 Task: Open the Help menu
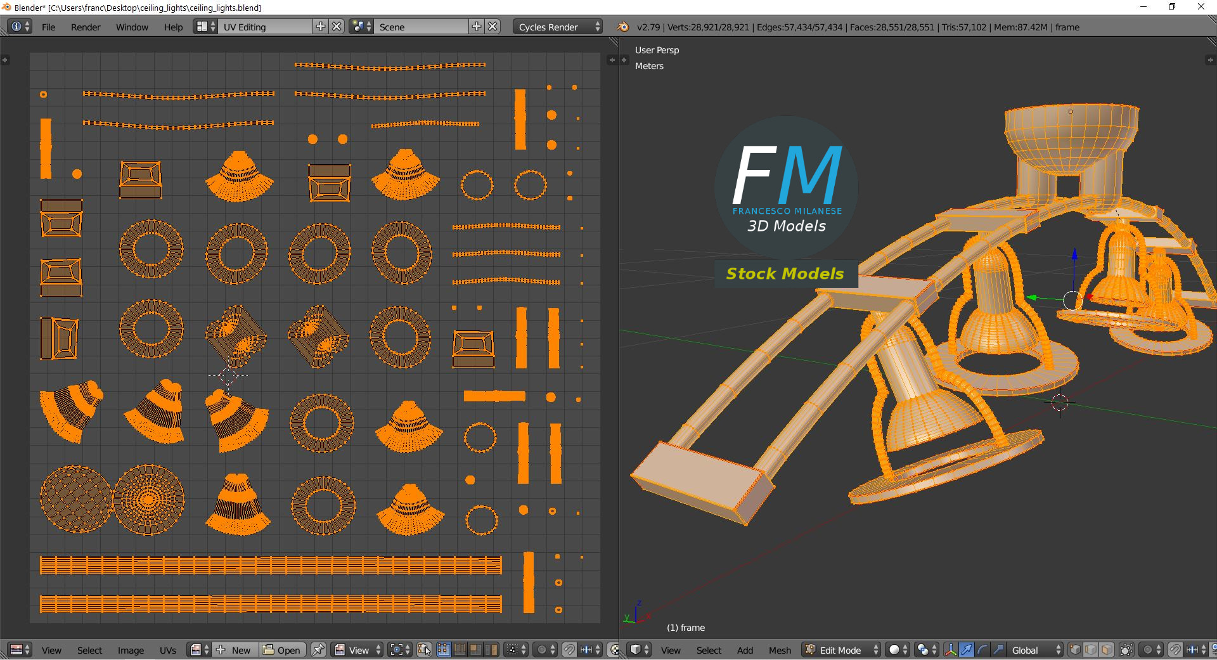(x=173, y=27)
